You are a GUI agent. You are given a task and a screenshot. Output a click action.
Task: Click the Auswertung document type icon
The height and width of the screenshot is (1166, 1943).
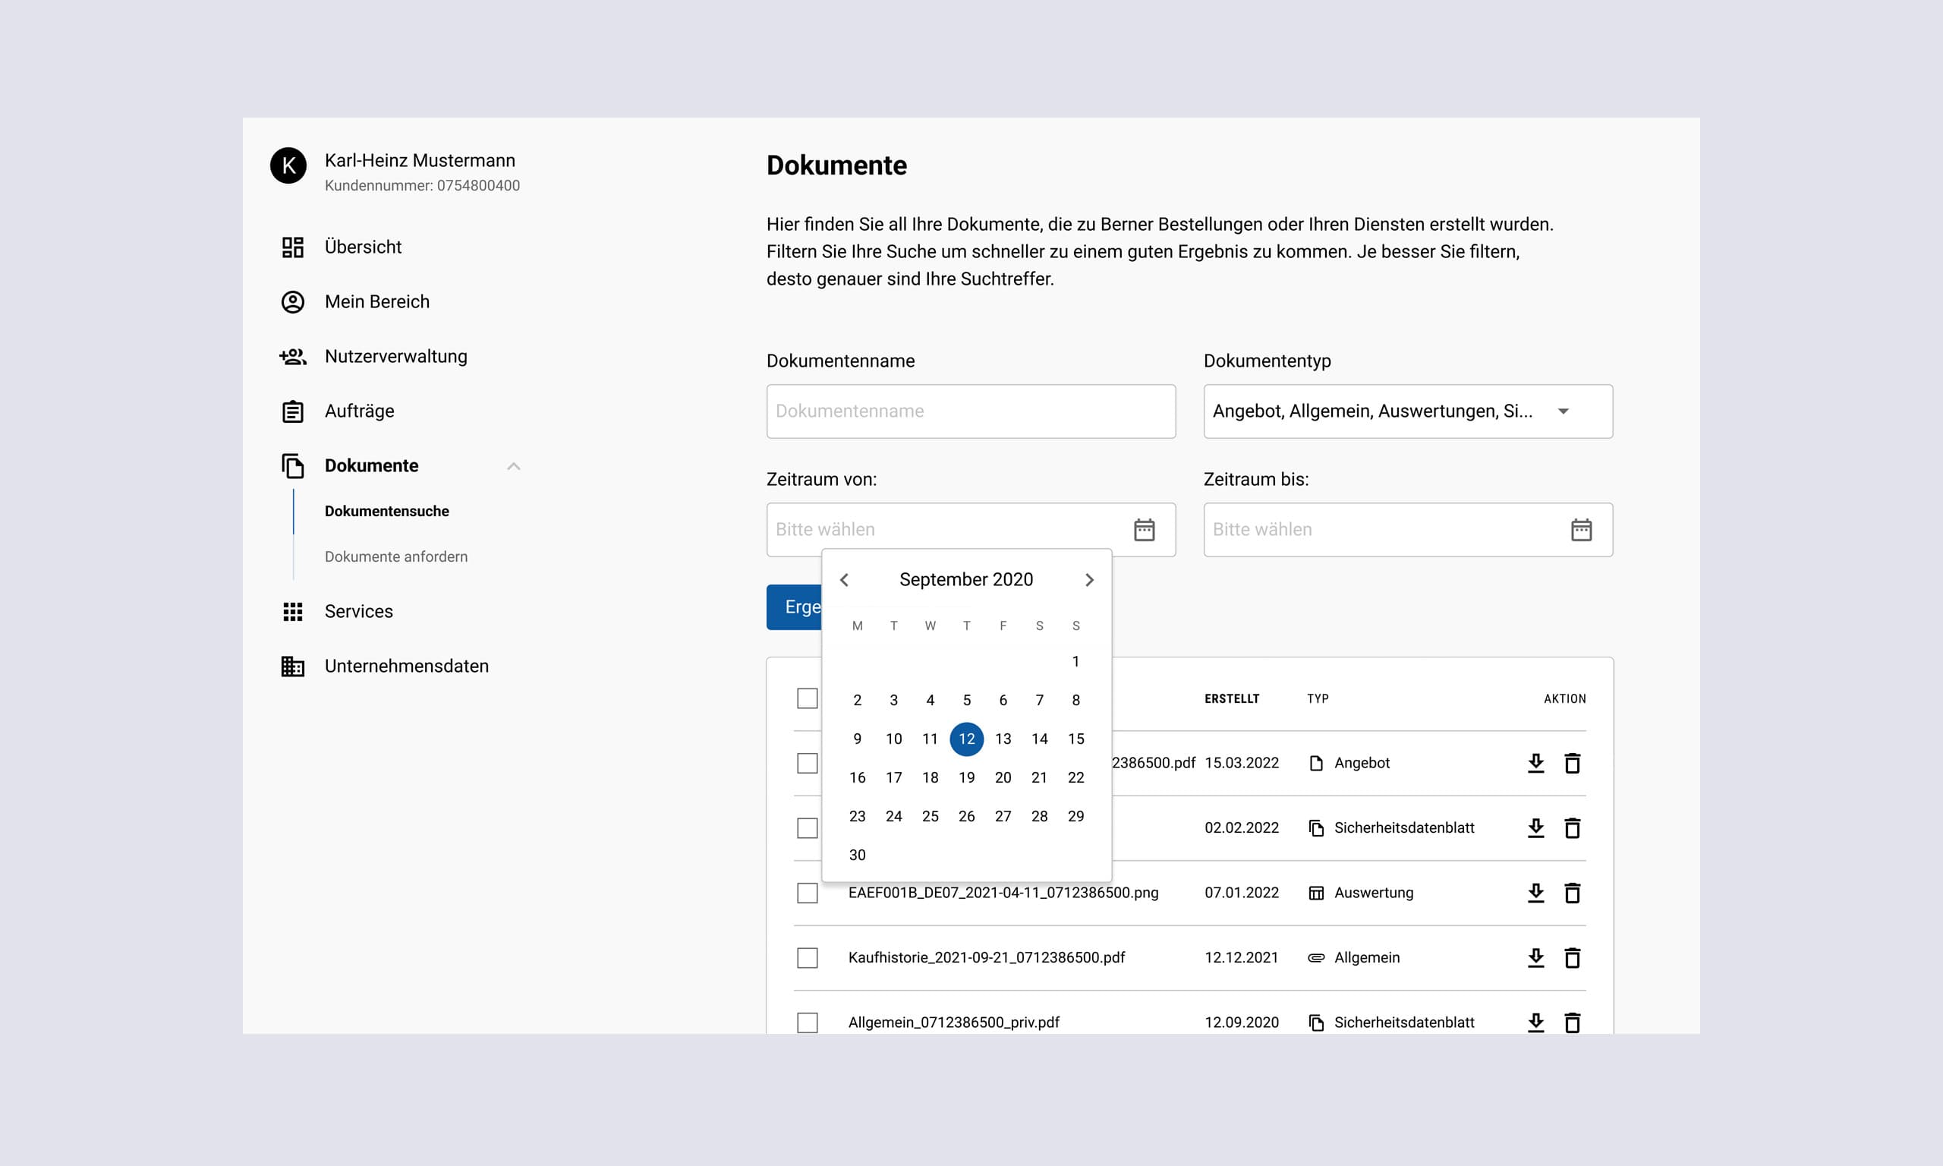[1315, 891]
